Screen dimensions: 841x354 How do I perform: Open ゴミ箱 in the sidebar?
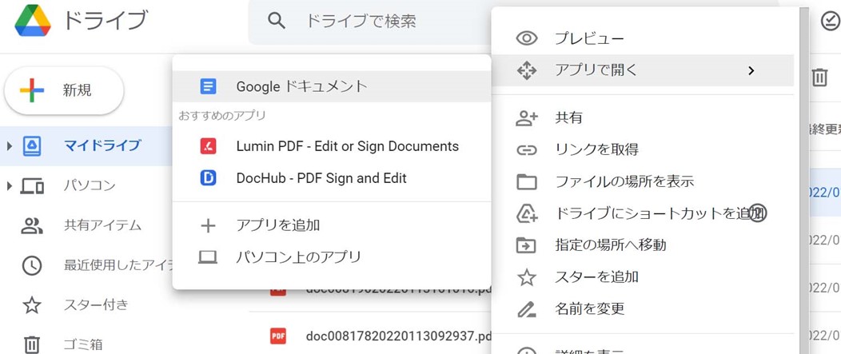pyautogui.click(x=82, y=344)
